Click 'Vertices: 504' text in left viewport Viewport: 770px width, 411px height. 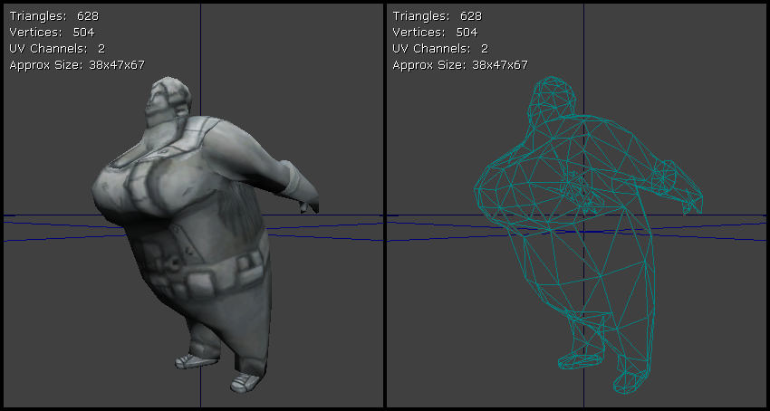point(52,33)
